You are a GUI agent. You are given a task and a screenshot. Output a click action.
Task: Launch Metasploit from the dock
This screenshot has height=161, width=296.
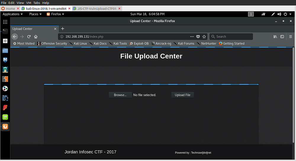click(x=5, y=60)
